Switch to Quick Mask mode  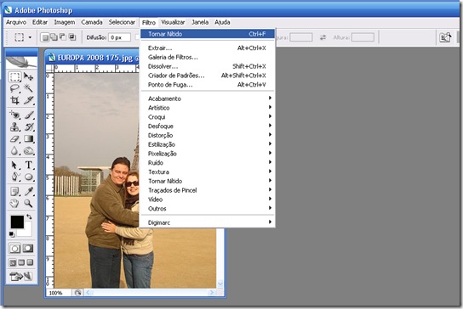pyautogui.click(x=28, y=249)
